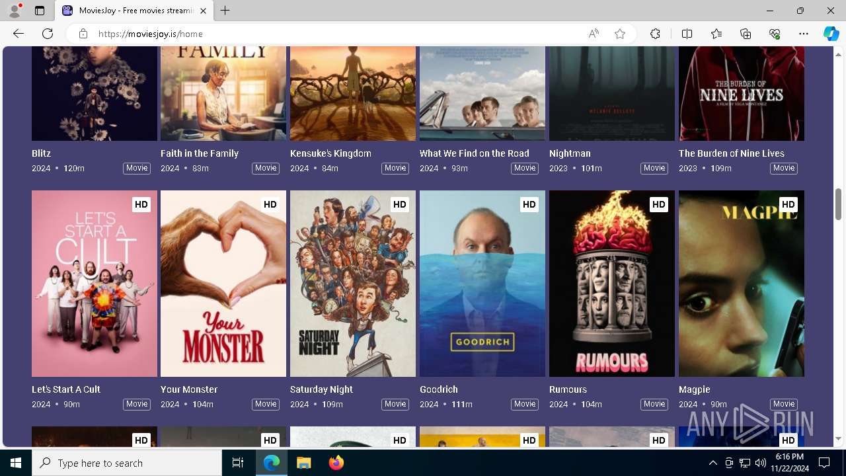Open Saturday Night movie poster
Viewport: 846px width, 476px height.
pos(353,284)
